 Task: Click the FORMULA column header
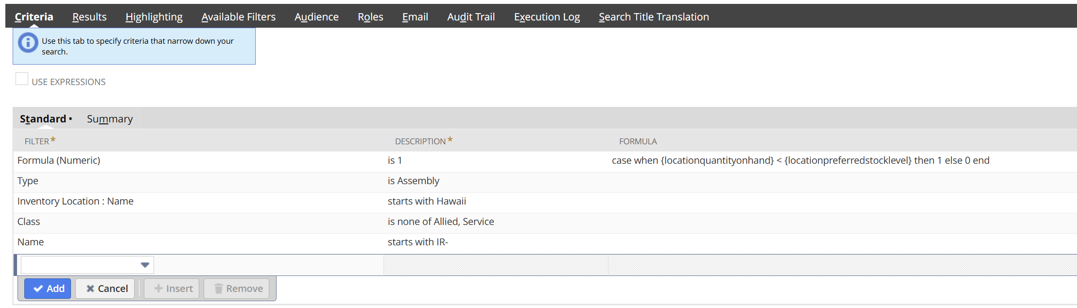638,141
